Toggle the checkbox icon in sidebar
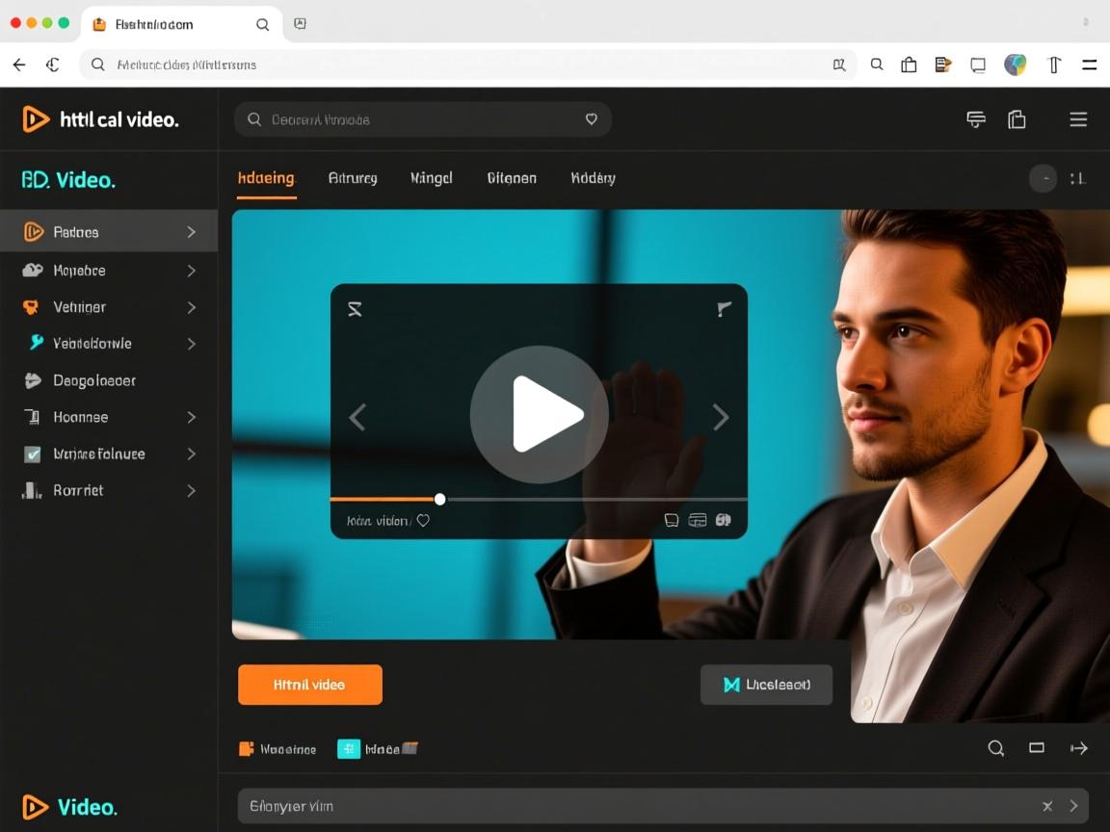1110x832 pixels. (33, 454)
